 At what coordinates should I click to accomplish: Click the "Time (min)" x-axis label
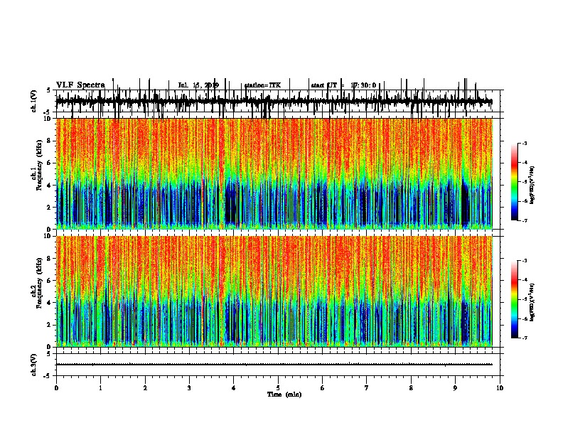coord(284,394)
